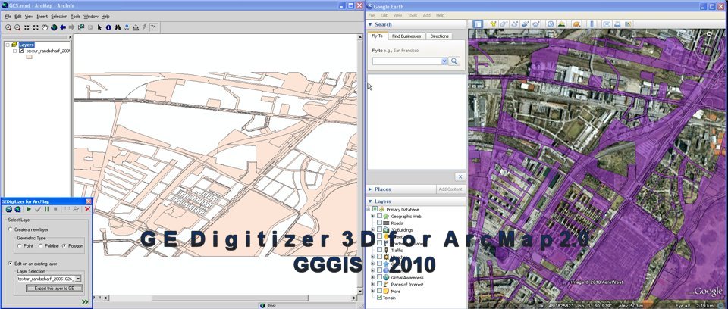
Task: Add image overlay in Google Earth toolbar
Action: coord(525,23)
